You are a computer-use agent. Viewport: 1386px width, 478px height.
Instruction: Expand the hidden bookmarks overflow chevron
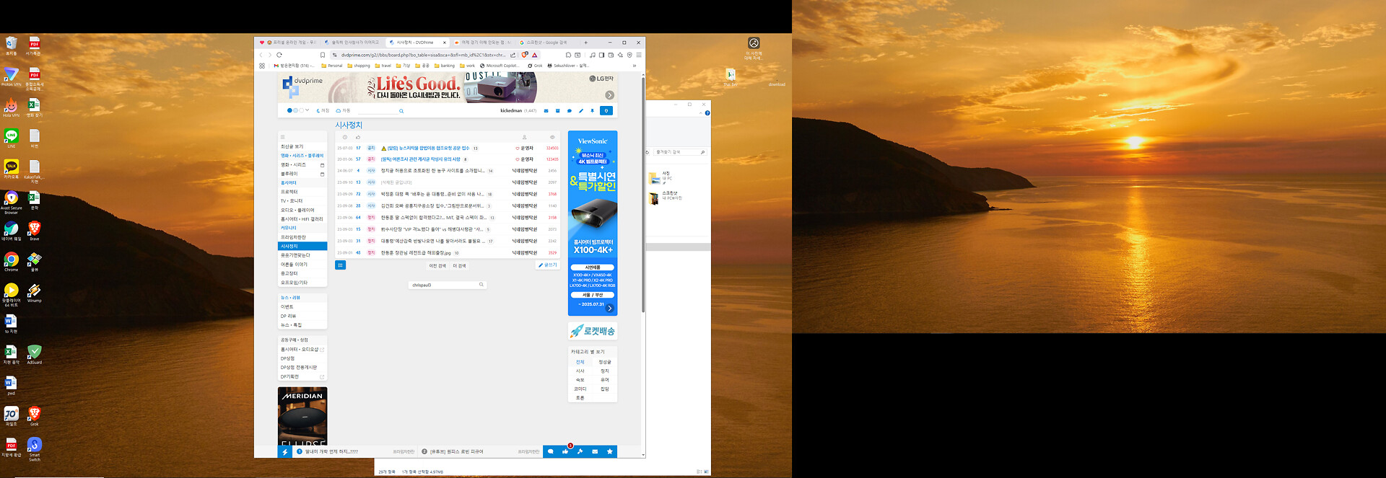pos(635,66)
